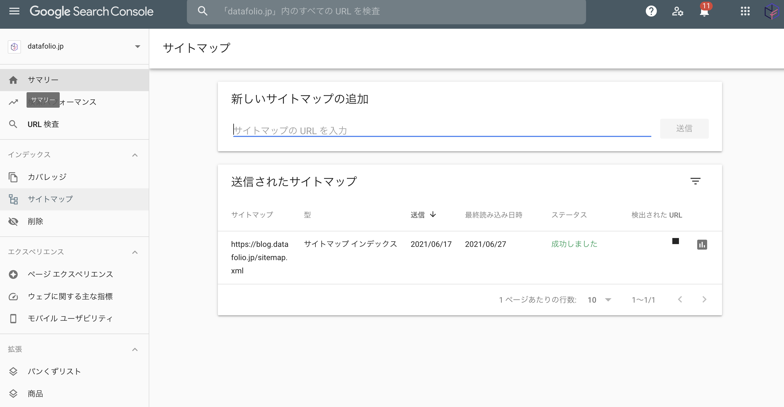Click the sort arrow next to 送信
The width and height of the screenshot is (784, 407).
pos(433,215)
